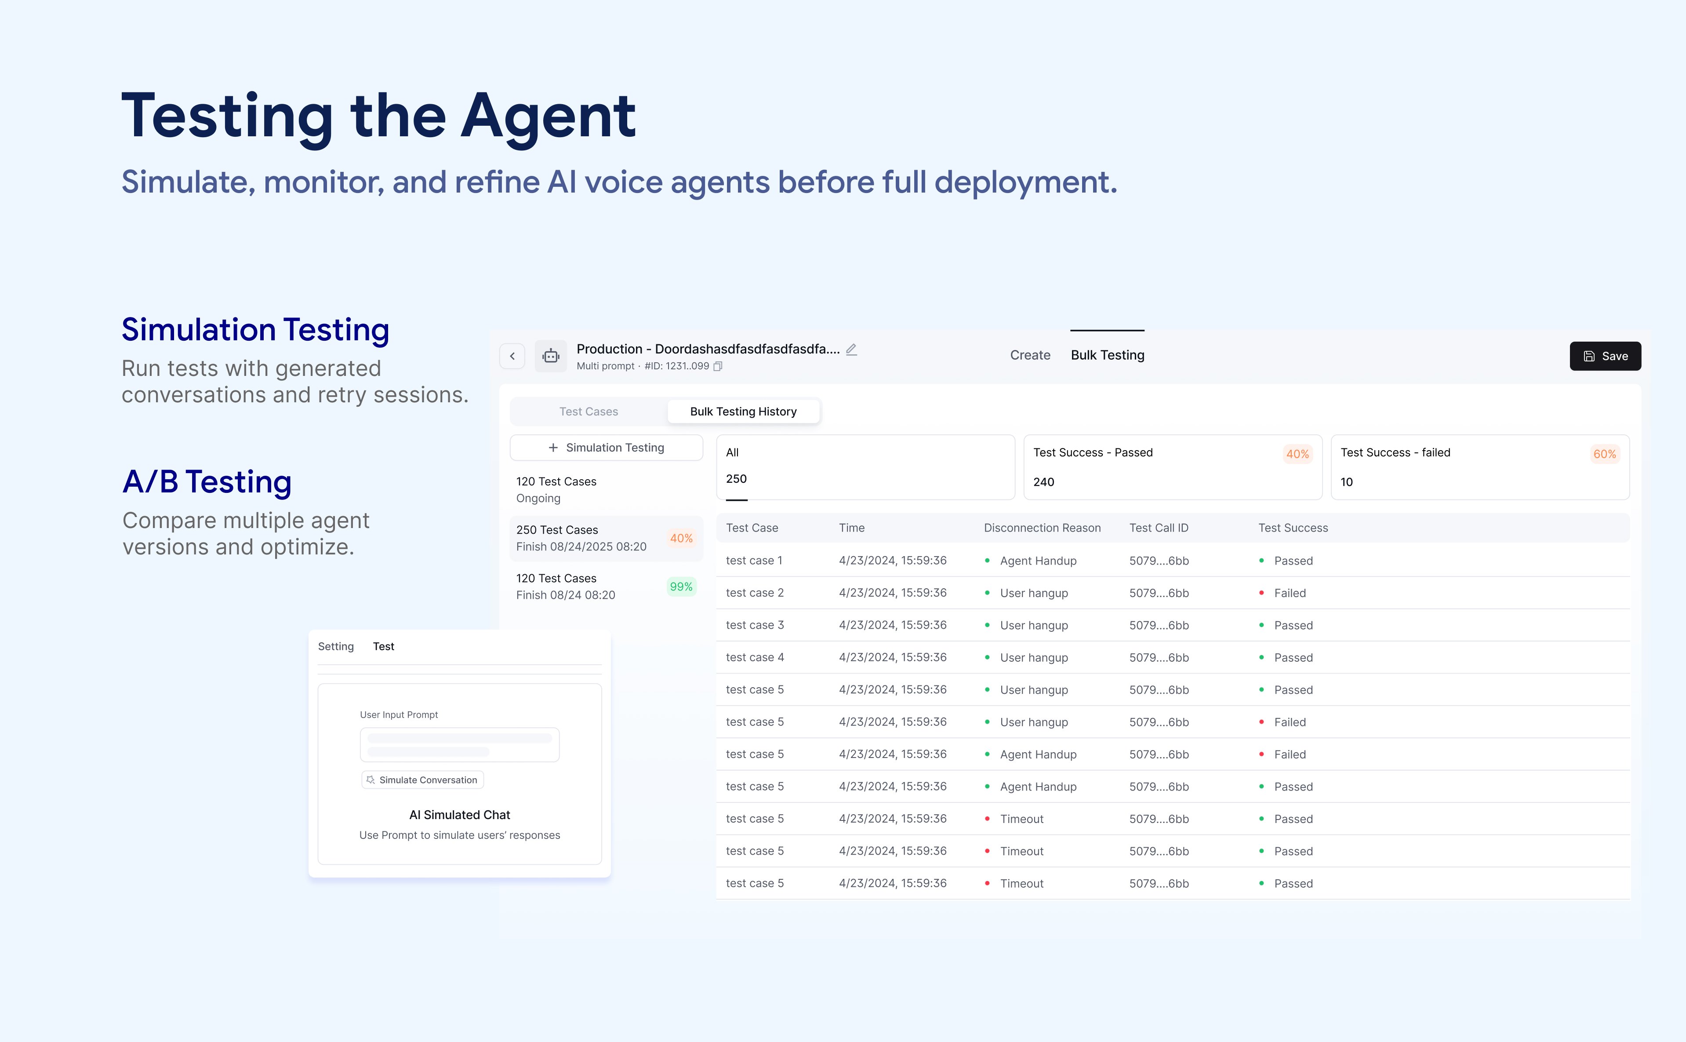Click the Simulate Conversation sparkle icon

371,780
